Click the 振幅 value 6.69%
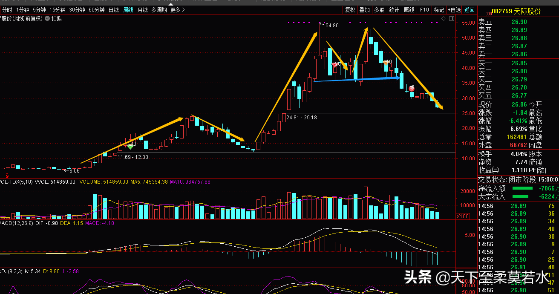The width and height of the screenshot is (559, 294). (x=518, y=129)
